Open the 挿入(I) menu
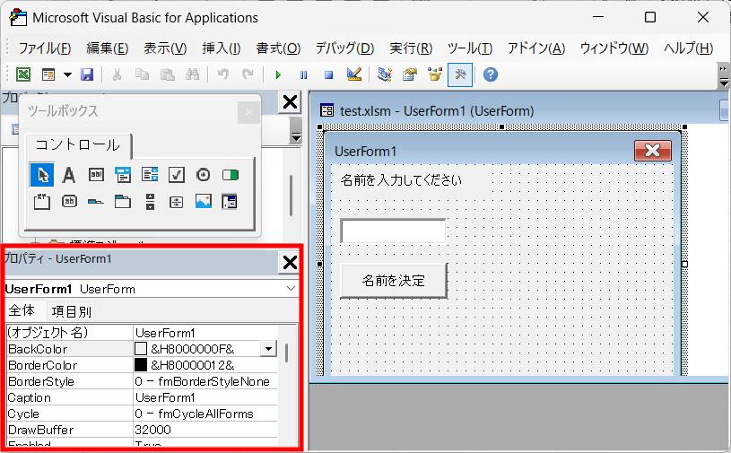Image resolution: width=731 pixels, height=453 pixels. [x=222, y=48]
